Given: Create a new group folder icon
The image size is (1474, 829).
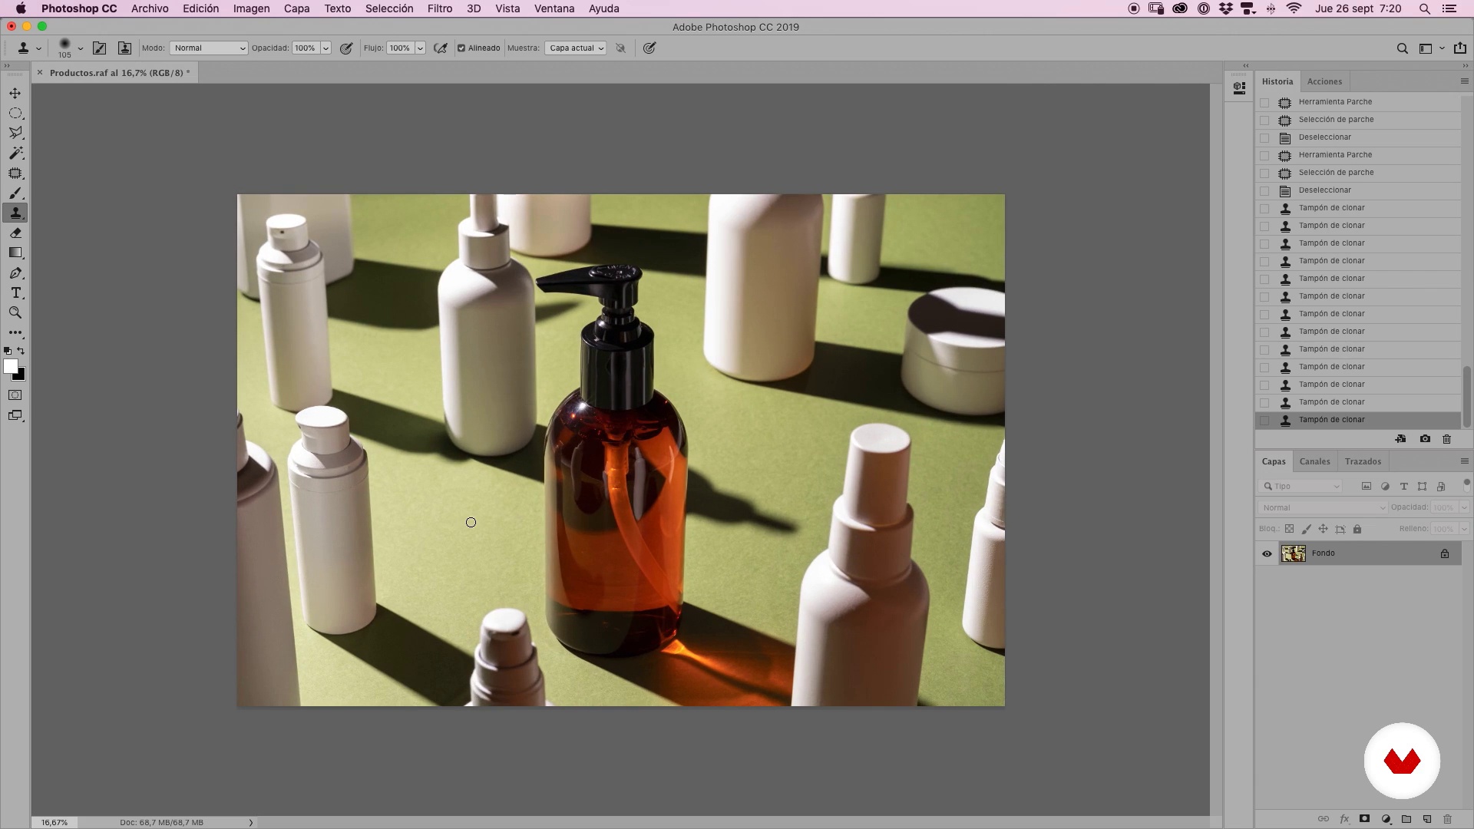Looking at the screenshot, I should point(1406,819).
